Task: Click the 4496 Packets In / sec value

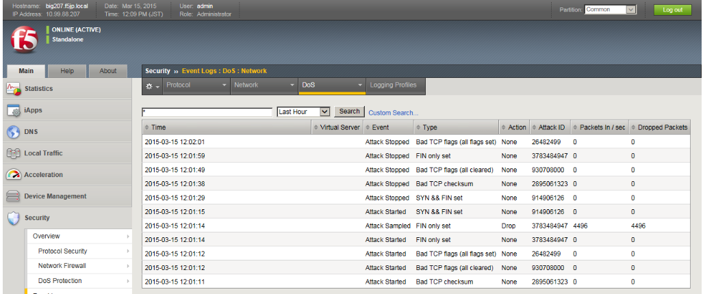Action: pyautogui.click(x=580, y=226)
